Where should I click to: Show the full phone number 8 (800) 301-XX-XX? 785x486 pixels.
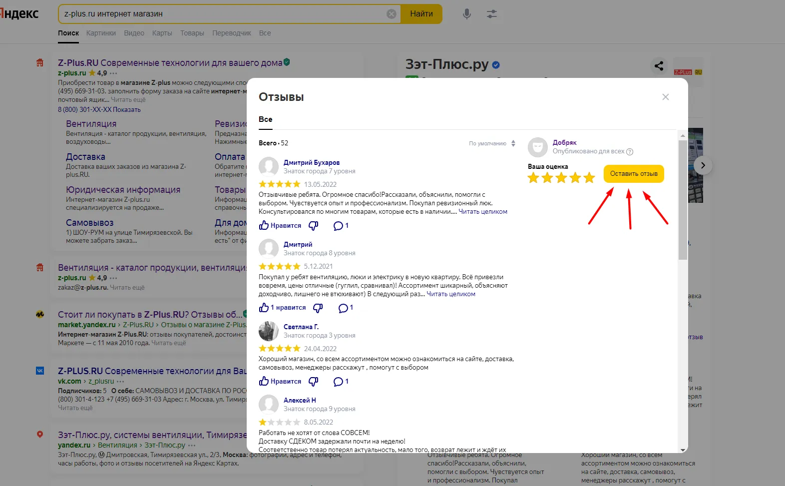coord(99,109)
